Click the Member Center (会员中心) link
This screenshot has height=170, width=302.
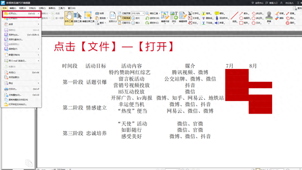pos(257,3)
